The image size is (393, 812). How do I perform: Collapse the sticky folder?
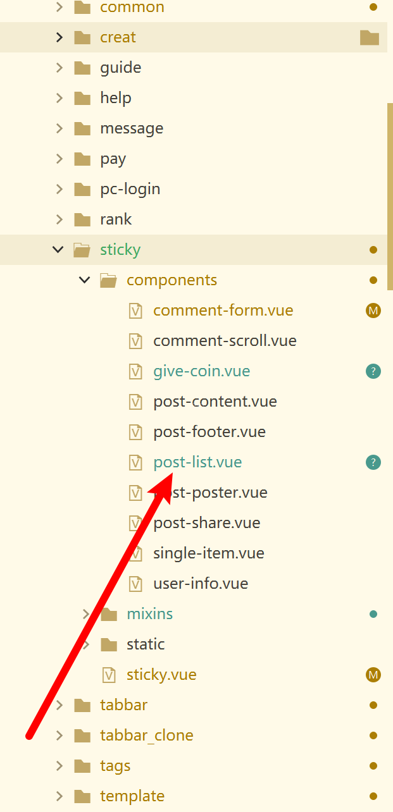[x=59, y=250]
